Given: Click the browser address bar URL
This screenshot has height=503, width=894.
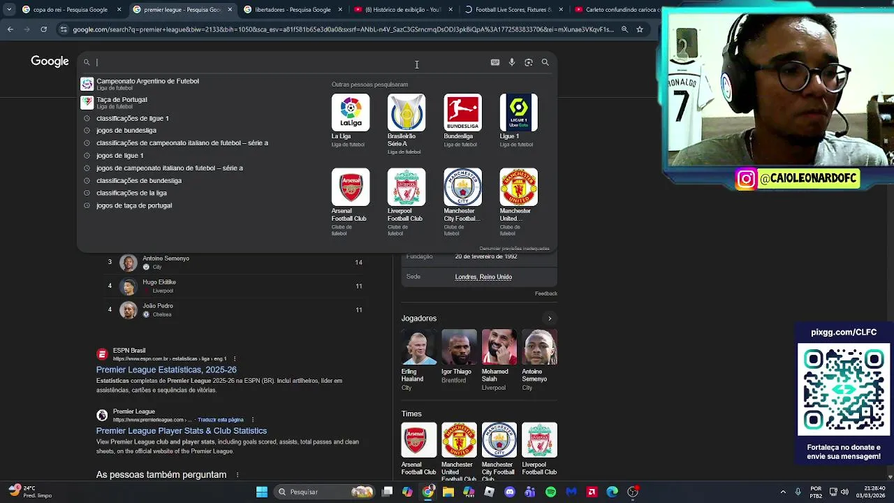Looking at the screenshot, I should [x=343, y=29].
